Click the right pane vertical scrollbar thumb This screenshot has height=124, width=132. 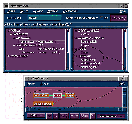pyautogui.click(x=125, y=40)
